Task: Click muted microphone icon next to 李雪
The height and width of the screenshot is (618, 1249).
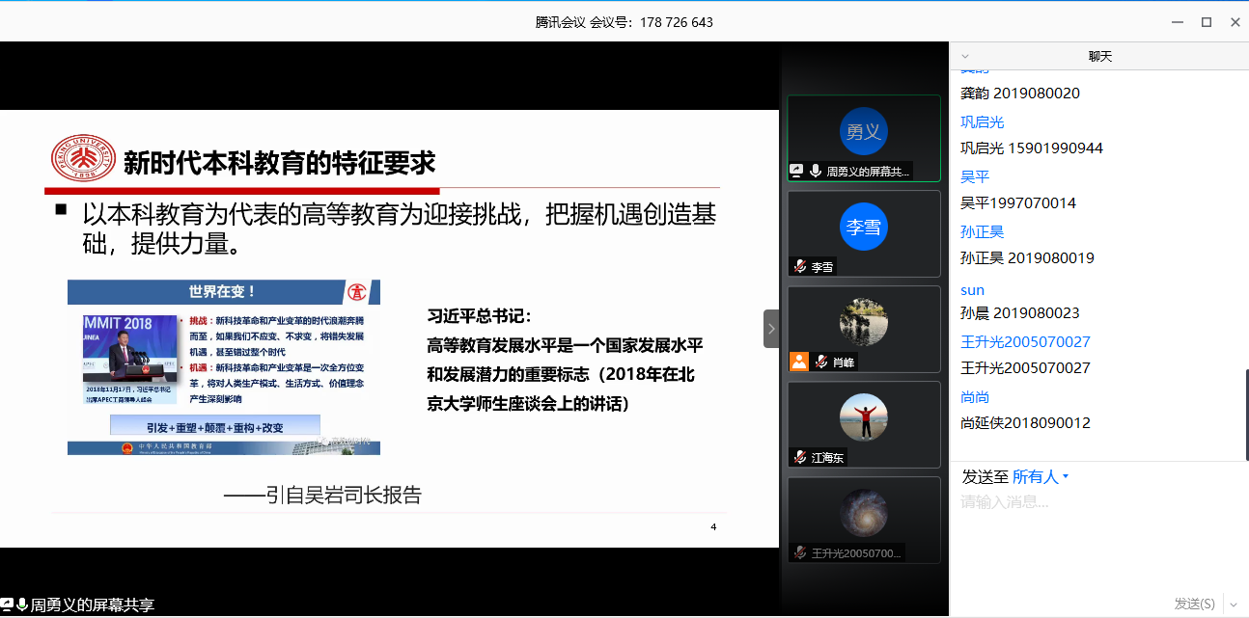Action: coord(799,267)
